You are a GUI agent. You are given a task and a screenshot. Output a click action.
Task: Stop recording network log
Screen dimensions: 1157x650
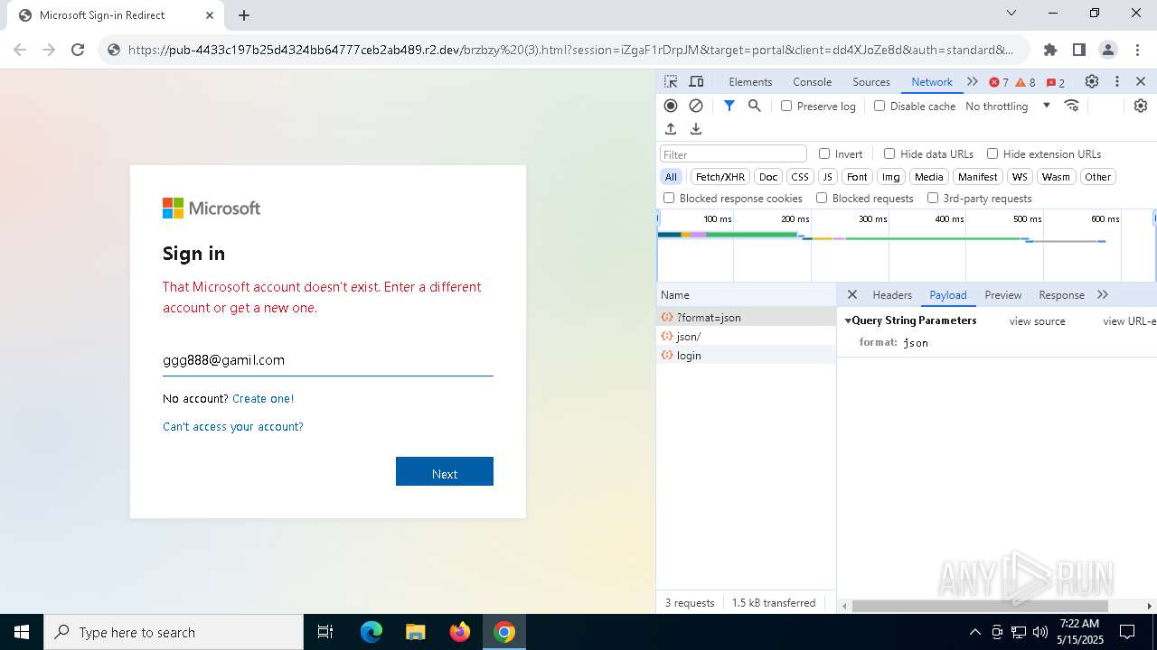pyautogui.click(x=671, y=106)
